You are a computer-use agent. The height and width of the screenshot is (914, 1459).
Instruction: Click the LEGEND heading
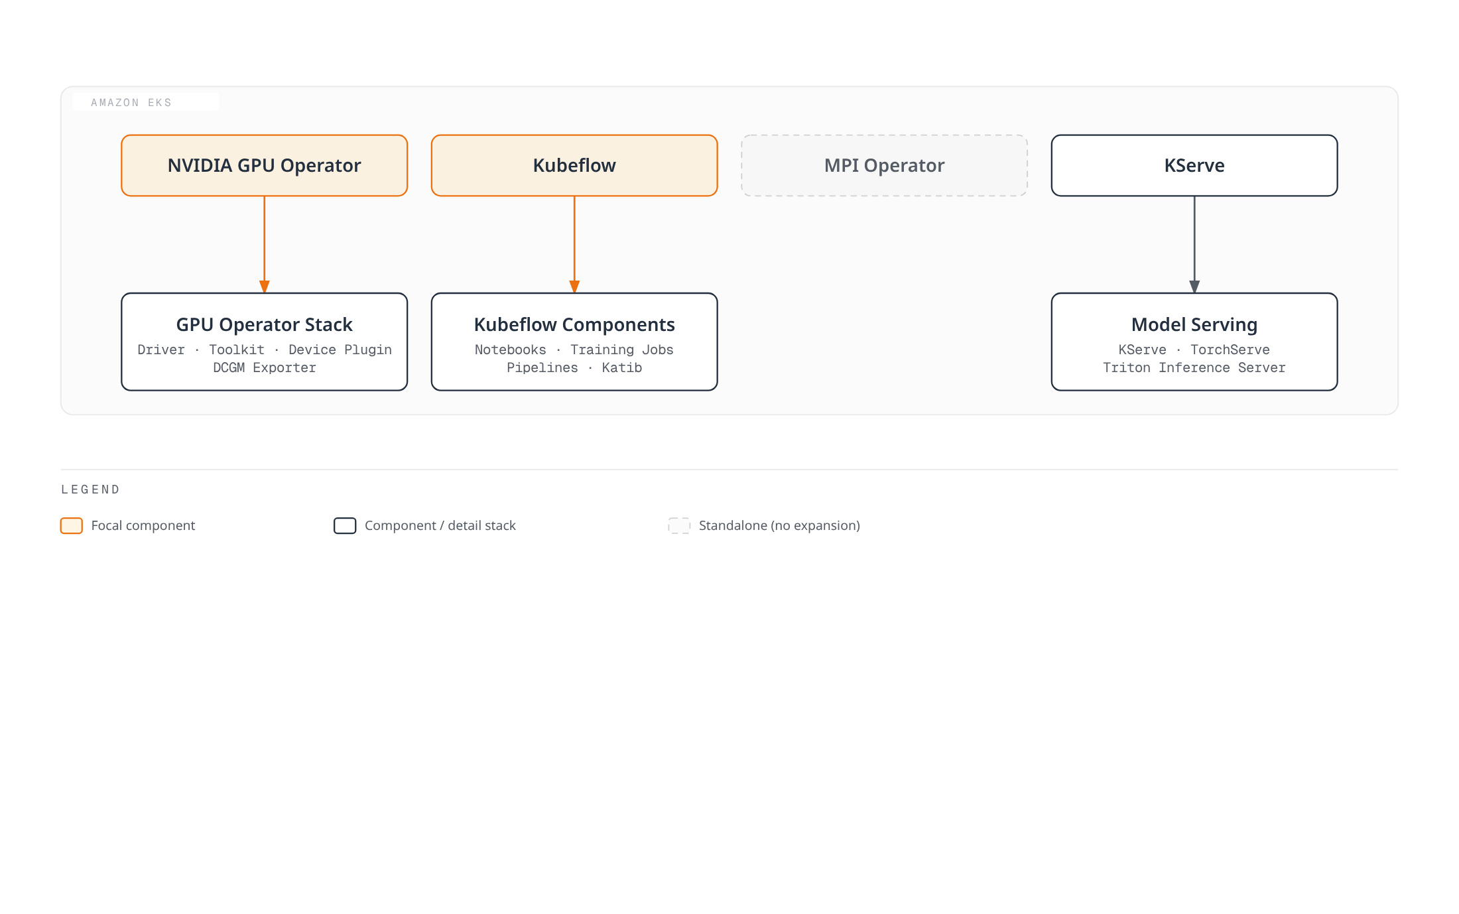click(x=90, y=490)
